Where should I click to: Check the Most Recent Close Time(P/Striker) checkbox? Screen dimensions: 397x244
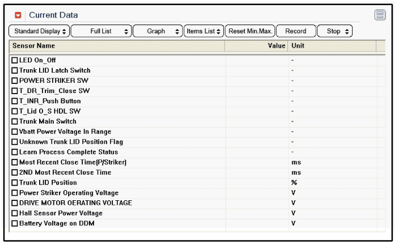coord(15,162)
